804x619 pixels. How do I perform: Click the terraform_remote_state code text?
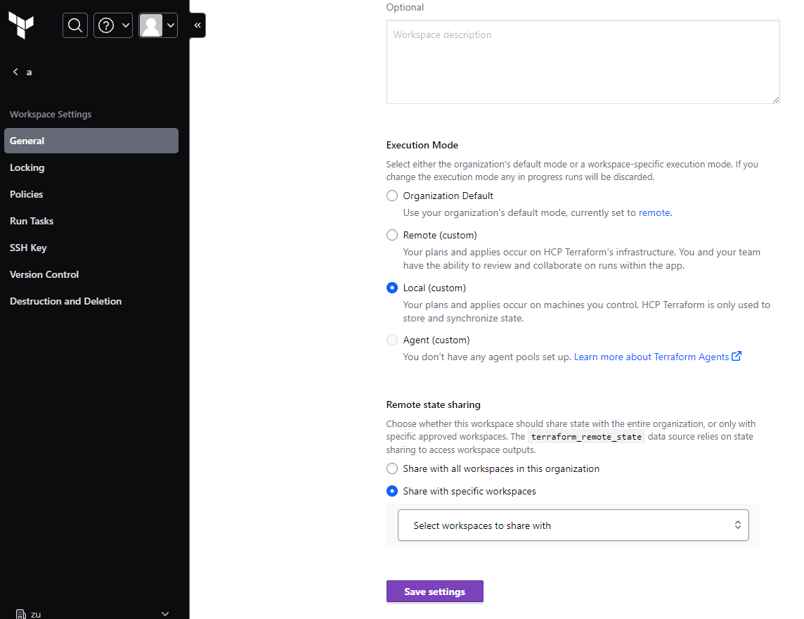[586, 437]
